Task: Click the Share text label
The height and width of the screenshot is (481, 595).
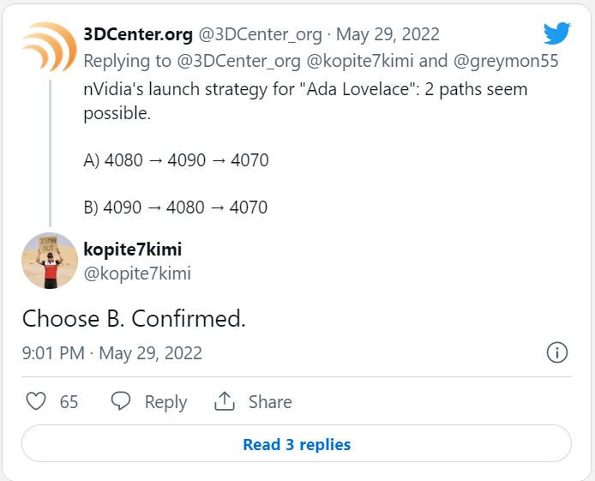Action: click(270, 402)
